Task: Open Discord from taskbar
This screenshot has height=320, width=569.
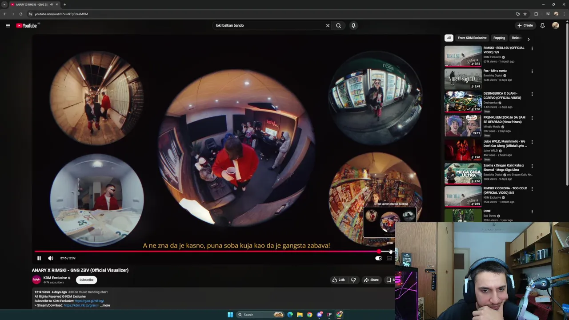Action: (x=320, y=315)
